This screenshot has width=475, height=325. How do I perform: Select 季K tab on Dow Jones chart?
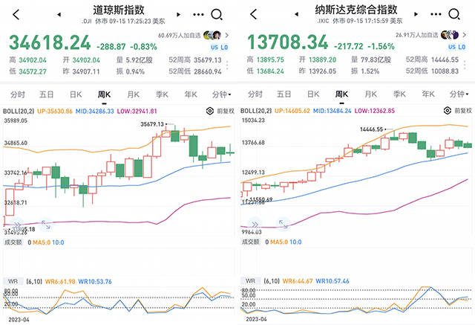(162, 94)
